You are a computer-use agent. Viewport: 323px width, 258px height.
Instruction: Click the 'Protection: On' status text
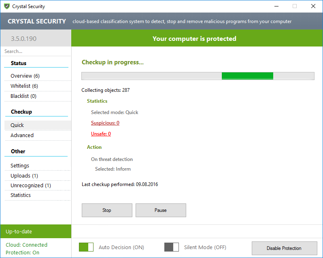tap(22, 252)
